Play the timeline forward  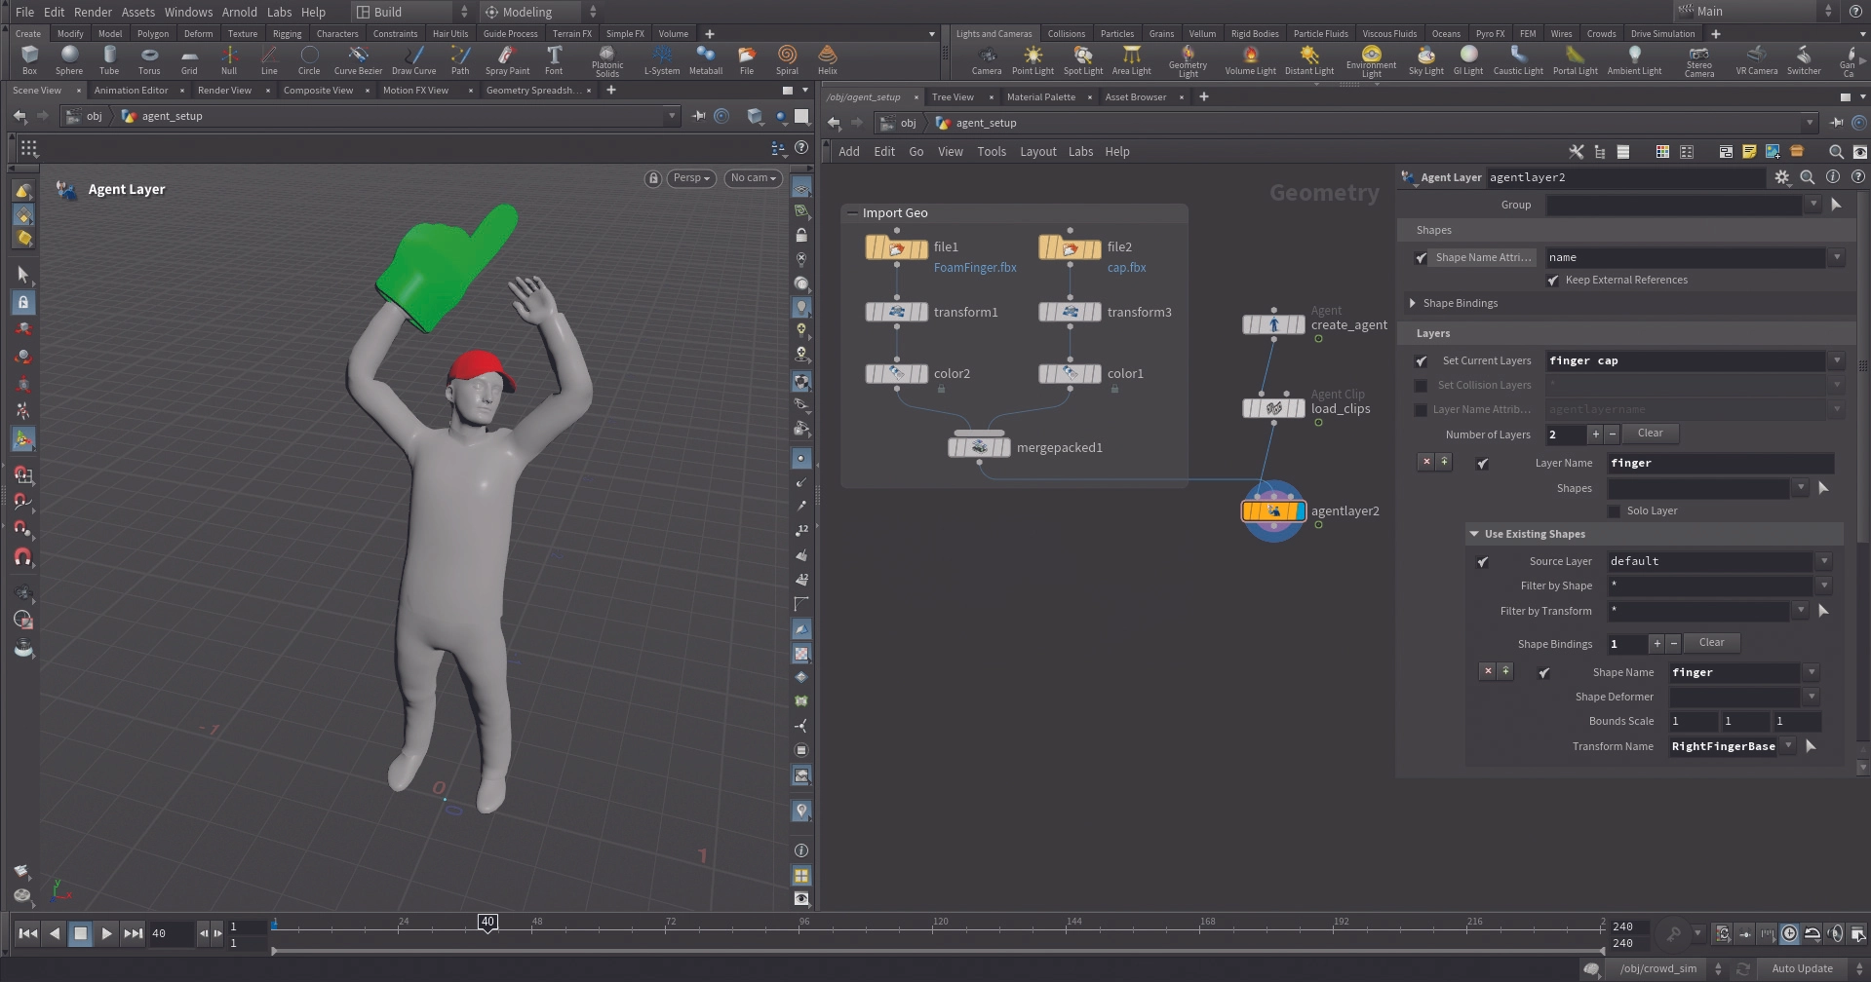point(106,933)
